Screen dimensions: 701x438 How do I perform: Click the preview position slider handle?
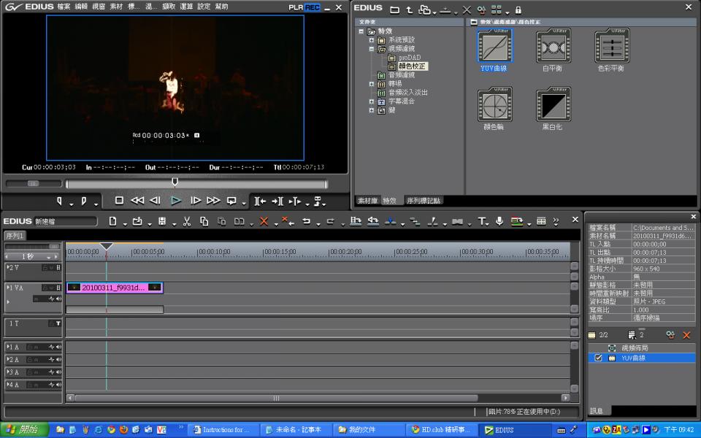pos(175,182)
